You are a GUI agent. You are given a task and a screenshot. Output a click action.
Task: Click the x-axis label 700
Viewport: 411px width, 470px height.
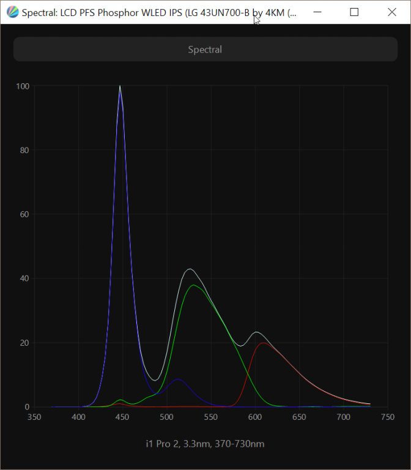pyautogui.click(x=343, y=417)
